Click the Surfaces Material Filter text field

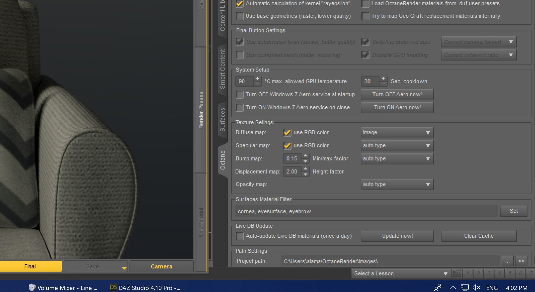click(x=366, y=211)
